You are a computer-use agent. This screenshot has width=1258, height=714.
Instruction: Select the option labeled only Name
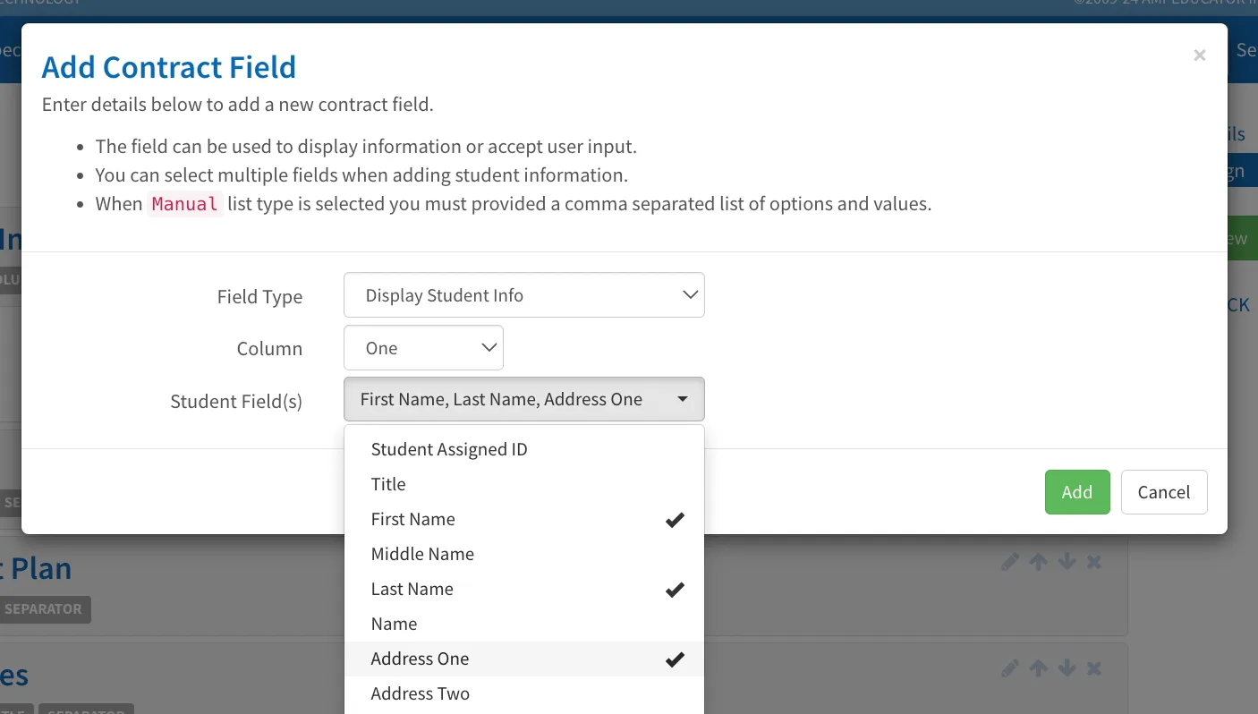(524, 624)
